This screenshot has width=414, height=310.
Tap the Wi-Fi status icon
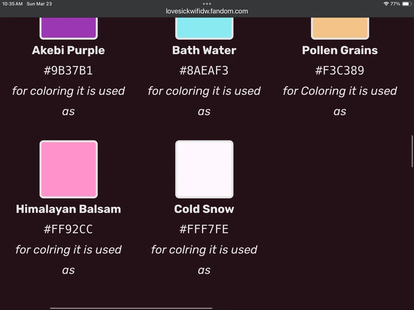385,4
